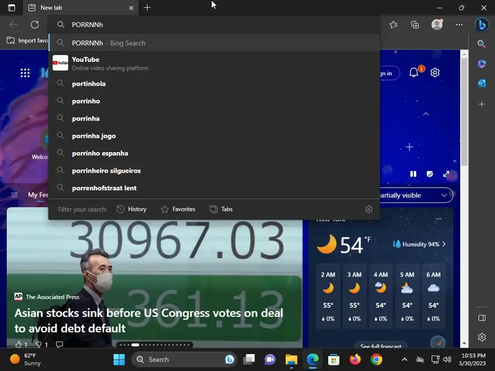Open the Outlook sidebar icon
The width and height of the screenshot is (495, 371).
point(482,83)
